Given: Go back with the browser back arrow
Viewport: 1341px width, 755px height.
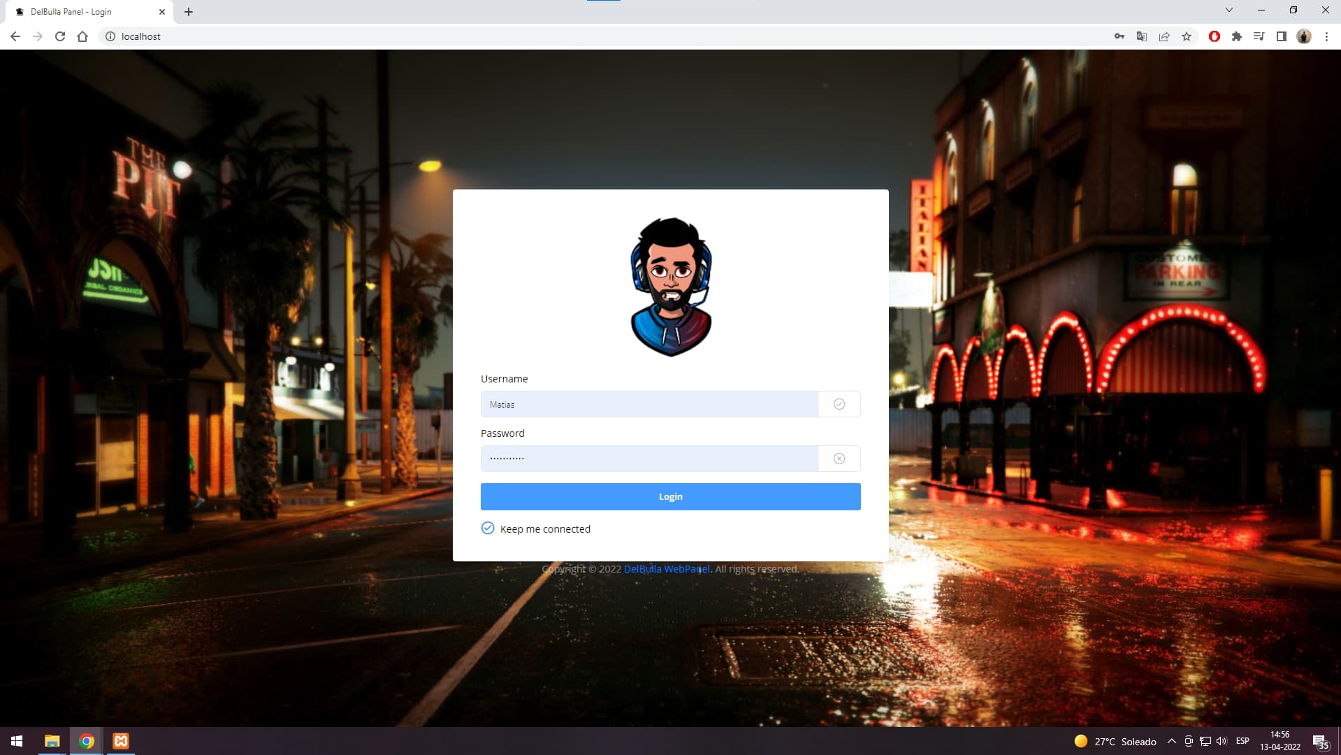Looking at the screenshot, I should 15,36.
